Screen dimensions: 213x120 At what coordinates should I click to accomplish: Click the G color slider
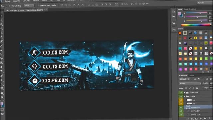[x=197, y=17]
